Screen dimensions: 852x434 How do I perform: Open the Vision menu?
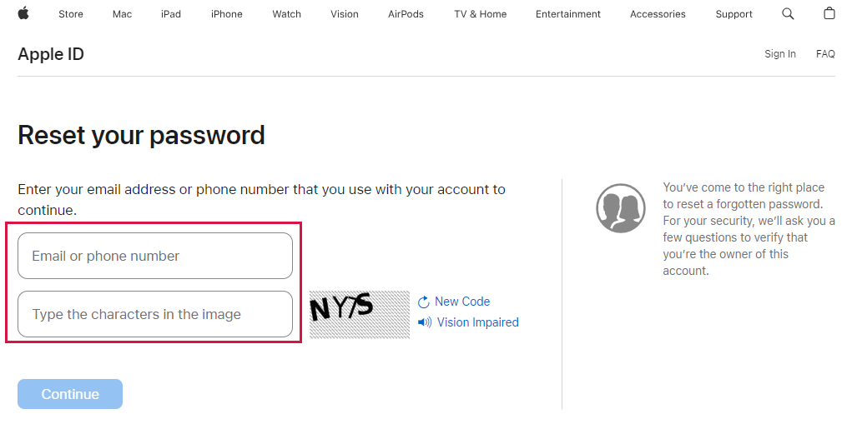point(345,14)
